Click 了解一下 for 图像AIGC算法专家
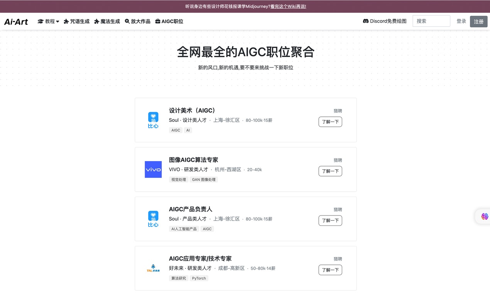The height and width of the screenshot is (293, 490). pyautogui.click(x=330, y=171)
